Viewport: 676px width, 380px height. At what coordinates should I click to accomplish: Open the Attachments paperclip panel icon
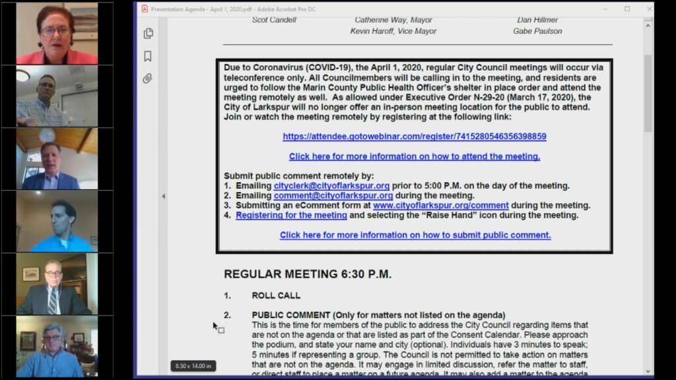148,79
